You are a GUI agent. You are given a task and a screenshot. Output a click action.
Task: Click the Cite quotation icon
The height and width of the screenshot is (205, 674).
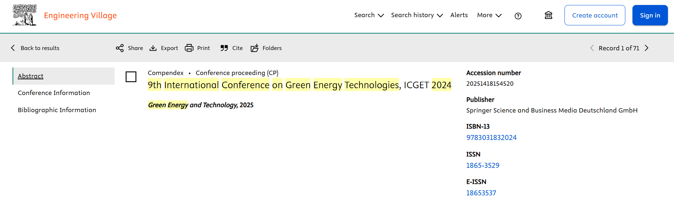click(x=224, y=48)
